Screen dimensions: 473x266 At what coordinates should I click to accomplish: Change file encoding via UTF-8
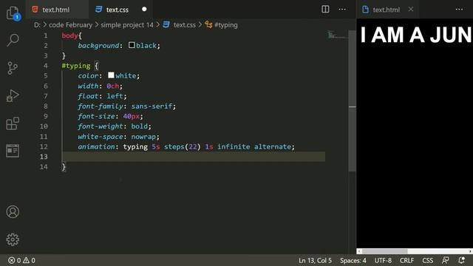[x=383, y=260]
